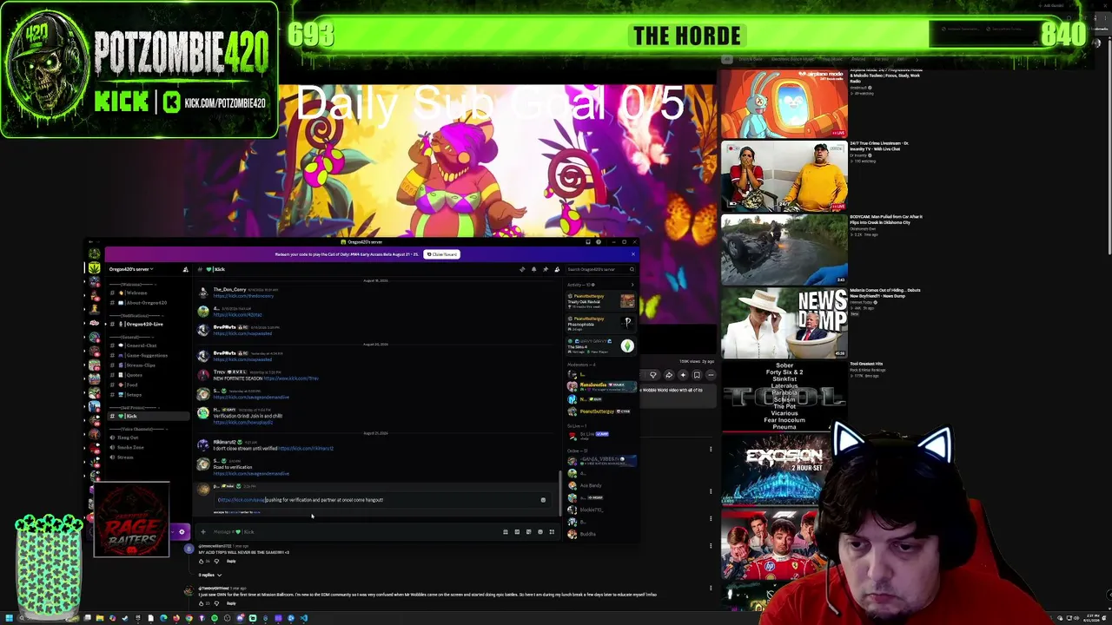Open notification settings bell in channel header
Image resolution: width=1112 pixels, height=625 pixels.
pos(533,269)
